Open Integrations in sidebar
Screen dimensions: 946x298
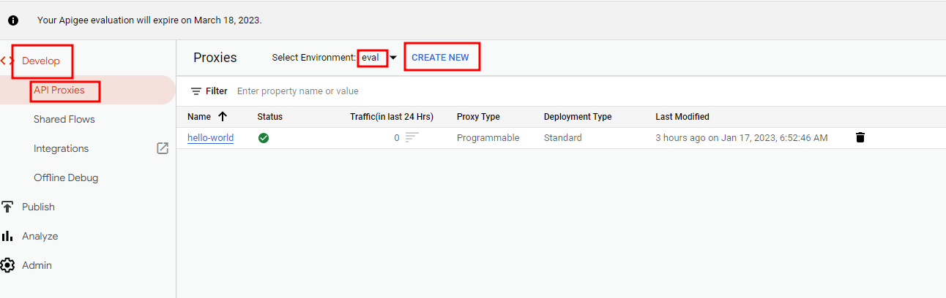[x=62, y=148]
